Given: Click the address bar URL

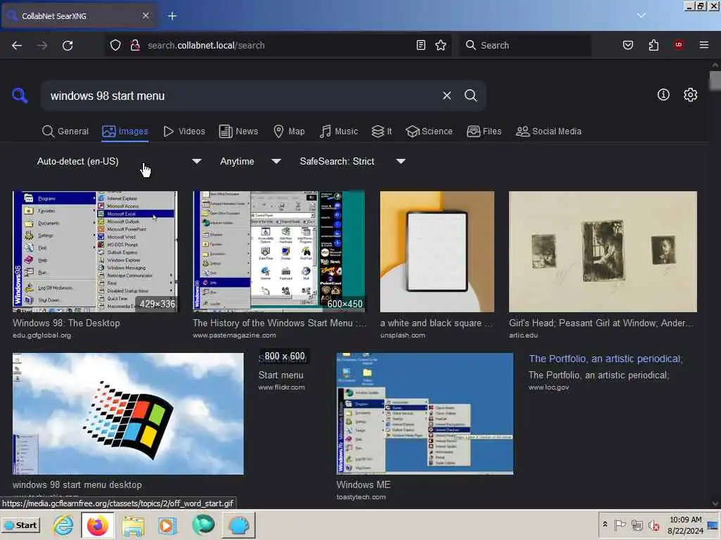Looking at the screenshot, I should coord(206,46).
